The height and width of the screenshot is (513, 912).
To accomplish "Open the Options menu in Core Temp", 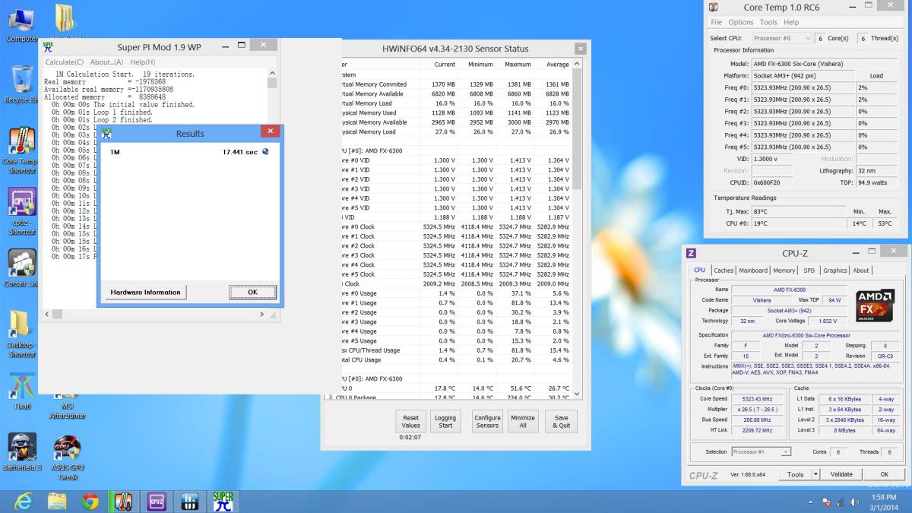I will click(741, 23).
